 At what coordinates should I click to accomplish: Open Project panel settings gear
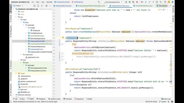(x=47, y=6)
